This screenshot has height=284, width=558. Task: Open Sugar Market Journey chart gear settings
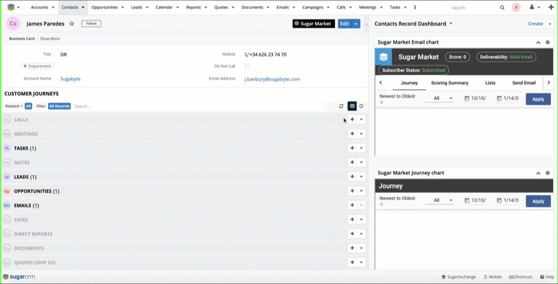(x=548, y=173)
